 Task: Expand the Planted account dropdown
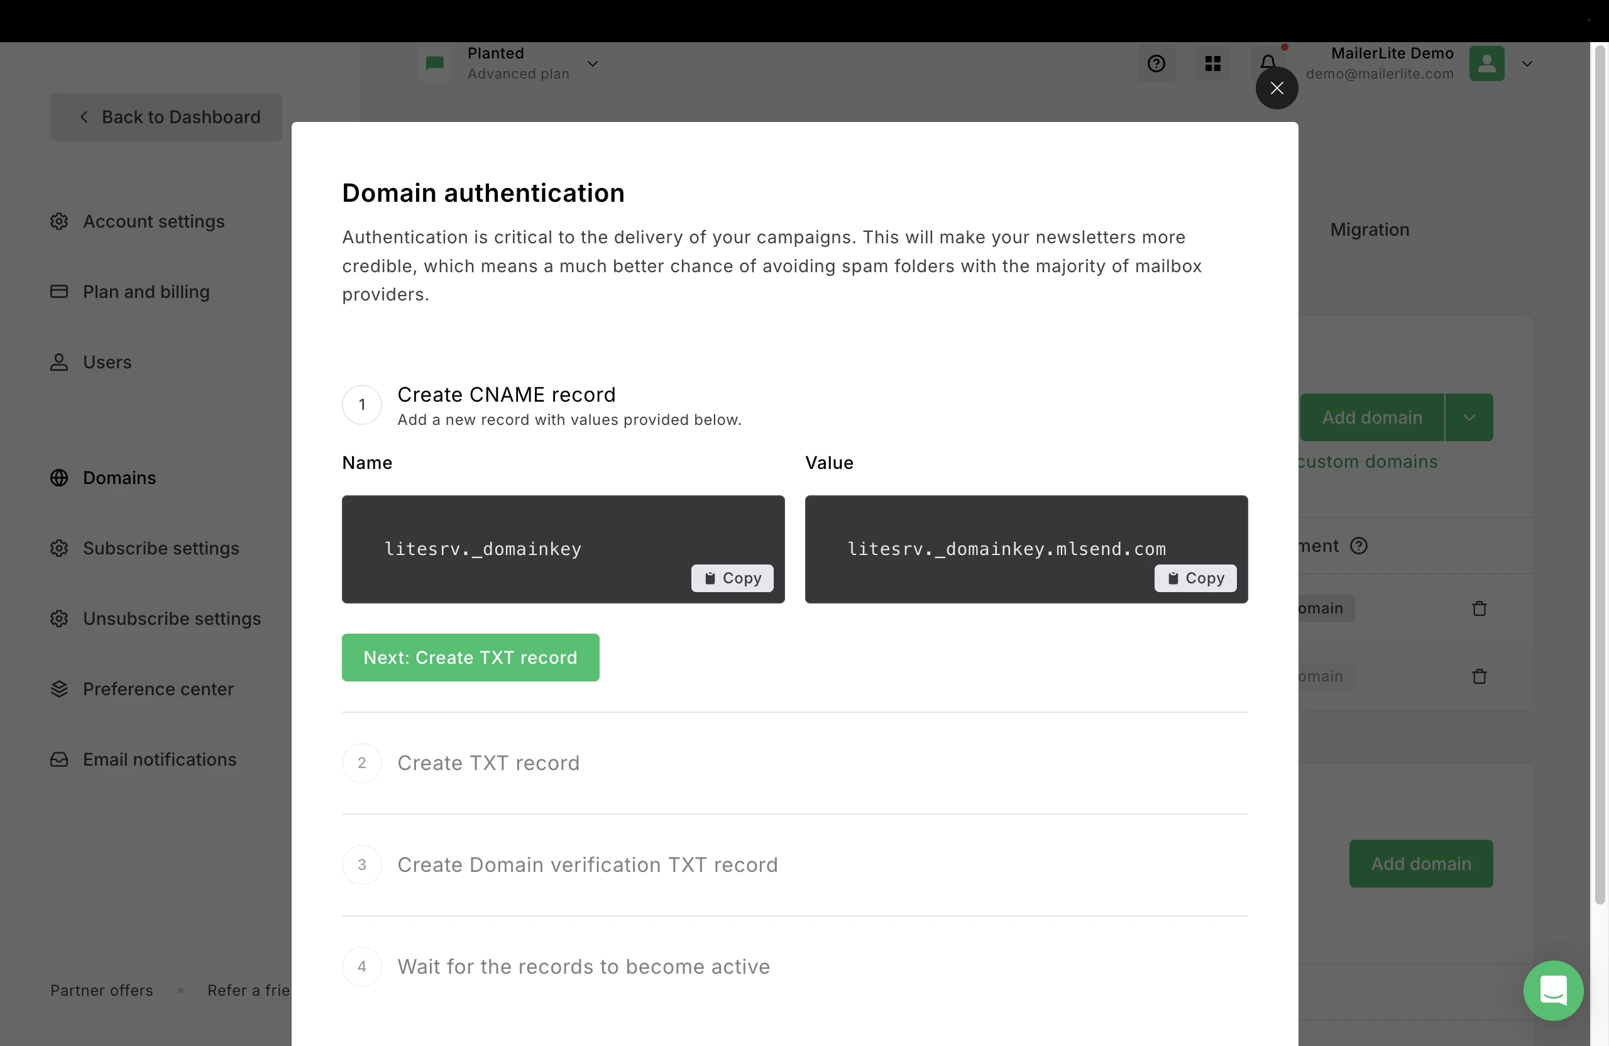pos(592,63)
